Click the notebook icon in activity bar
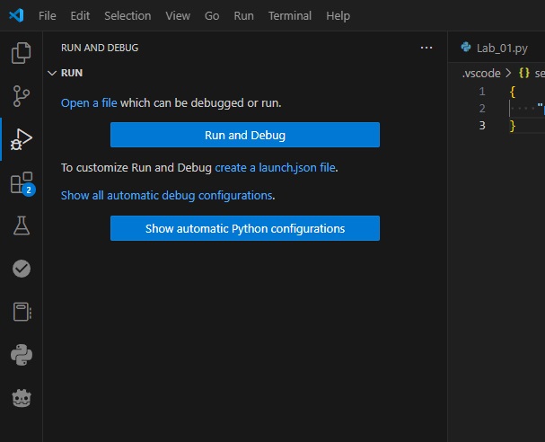This screenshot has width=545, height=442. (21, 312)
